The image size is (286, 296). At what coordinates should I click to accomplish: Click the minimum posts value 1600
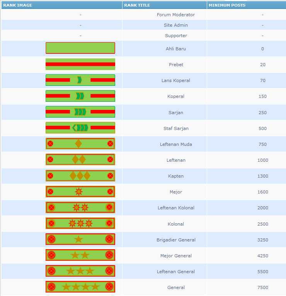tap(263, 192)
